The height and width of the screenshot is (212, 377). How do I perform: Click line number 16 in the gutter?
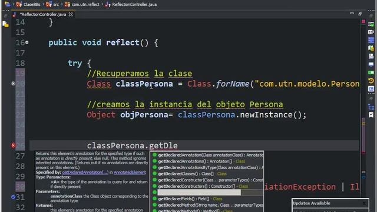coord(20,42)
